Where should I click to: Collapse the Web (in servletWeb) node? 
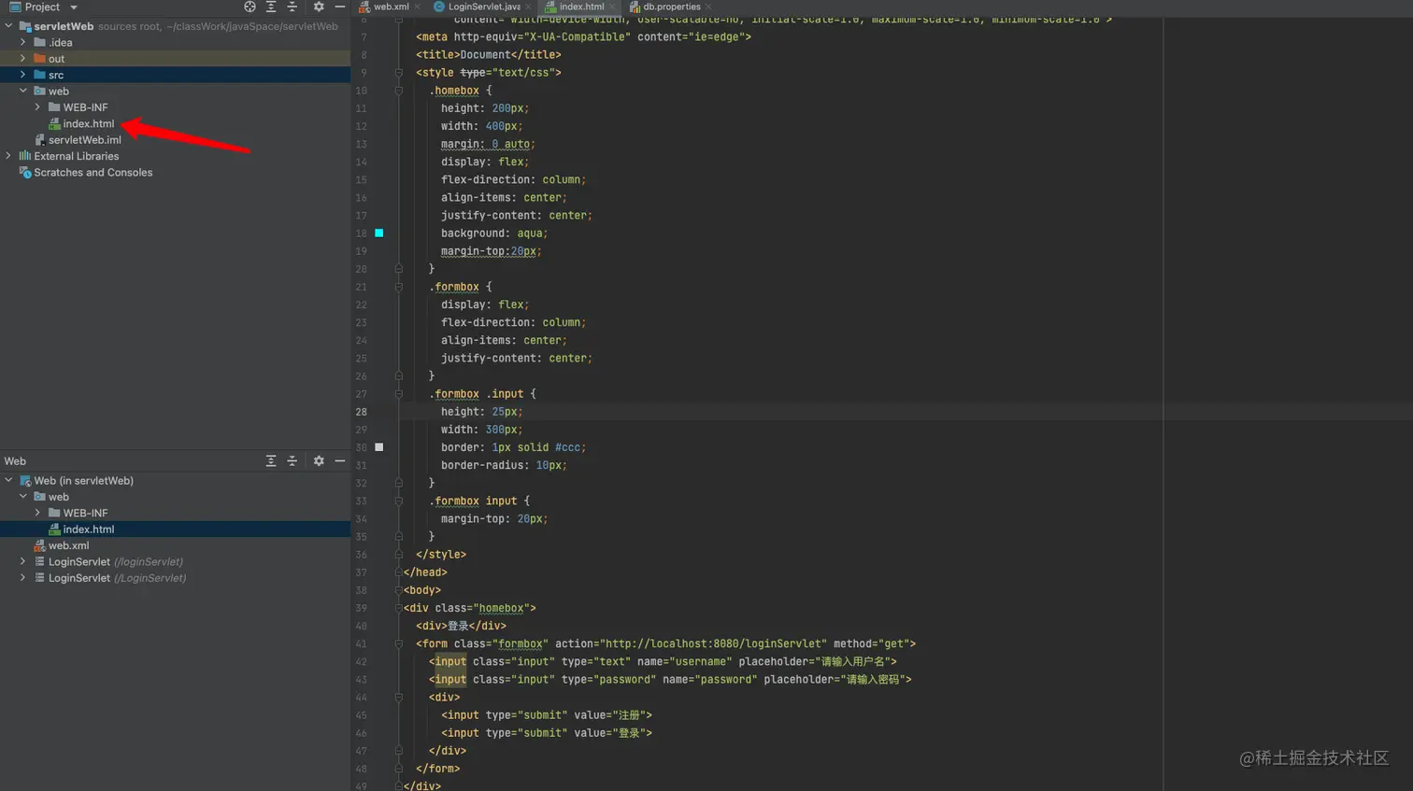(x=9, y=481)
